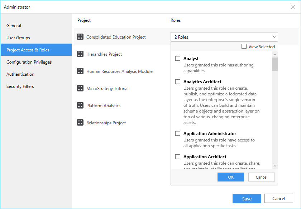Click the Platform Analytics project icon
301x209 pixels.
click(x=80, y=105)
